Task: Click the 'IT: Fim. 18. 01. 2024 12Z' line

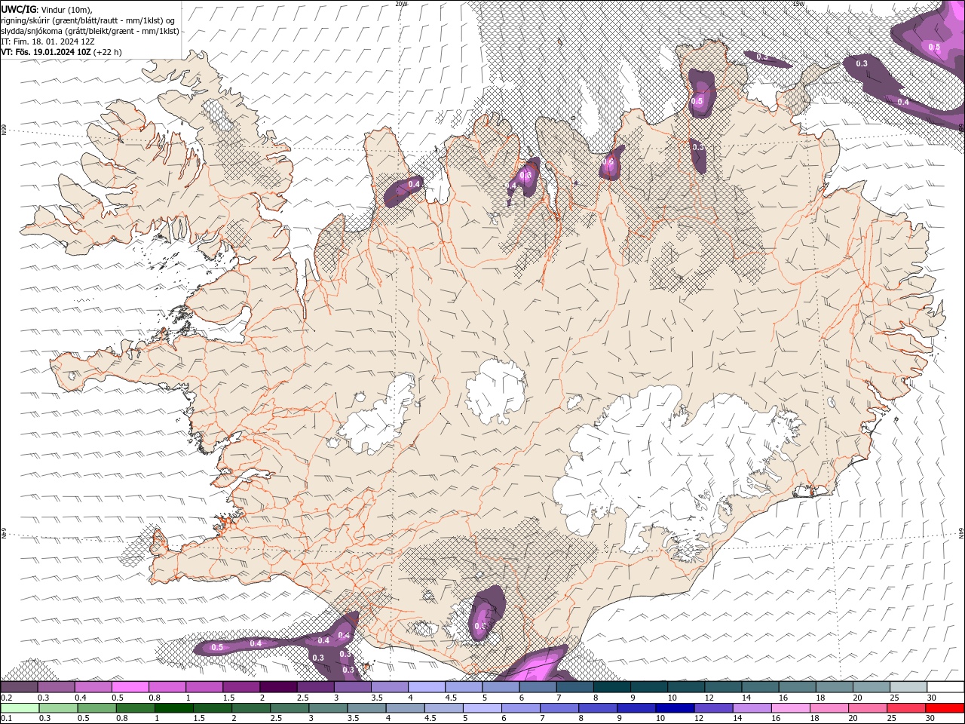Action: (47, 41)
